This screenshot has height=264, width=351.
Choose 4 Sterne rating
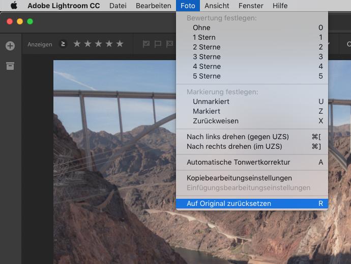(252, 66)
